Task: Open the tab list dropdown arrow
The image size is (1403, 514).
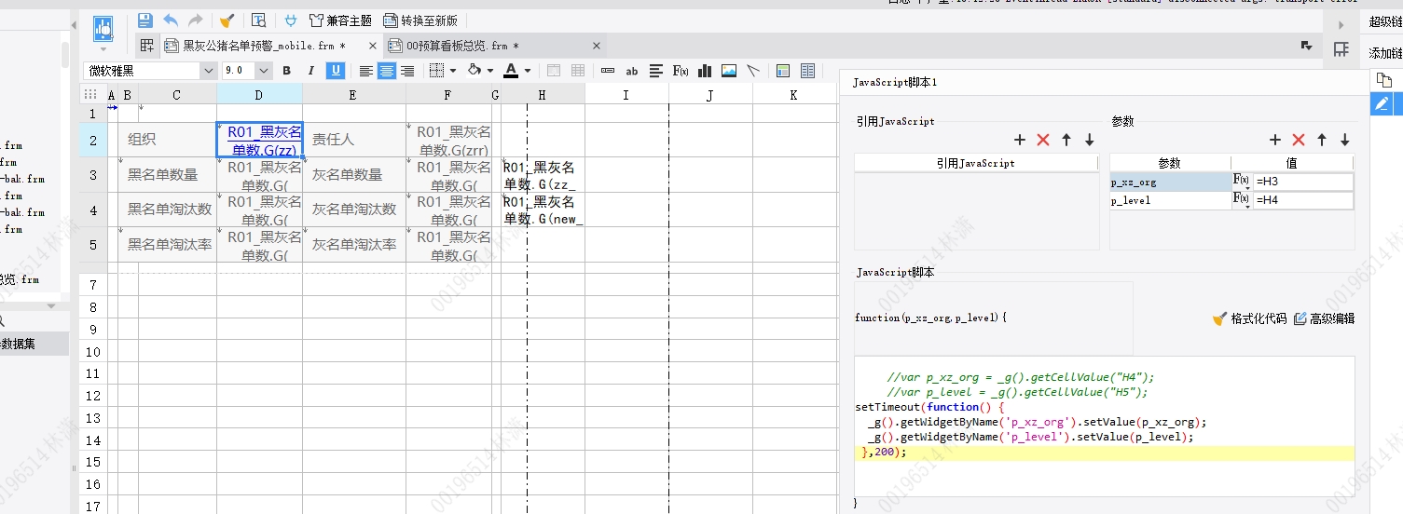Action: (x=1307, y=45)
